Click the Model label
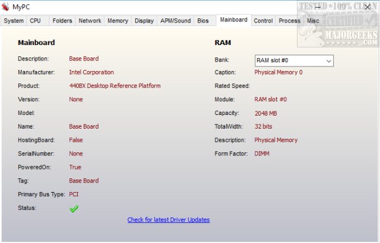Screen dimensions: 380x243 26,113
